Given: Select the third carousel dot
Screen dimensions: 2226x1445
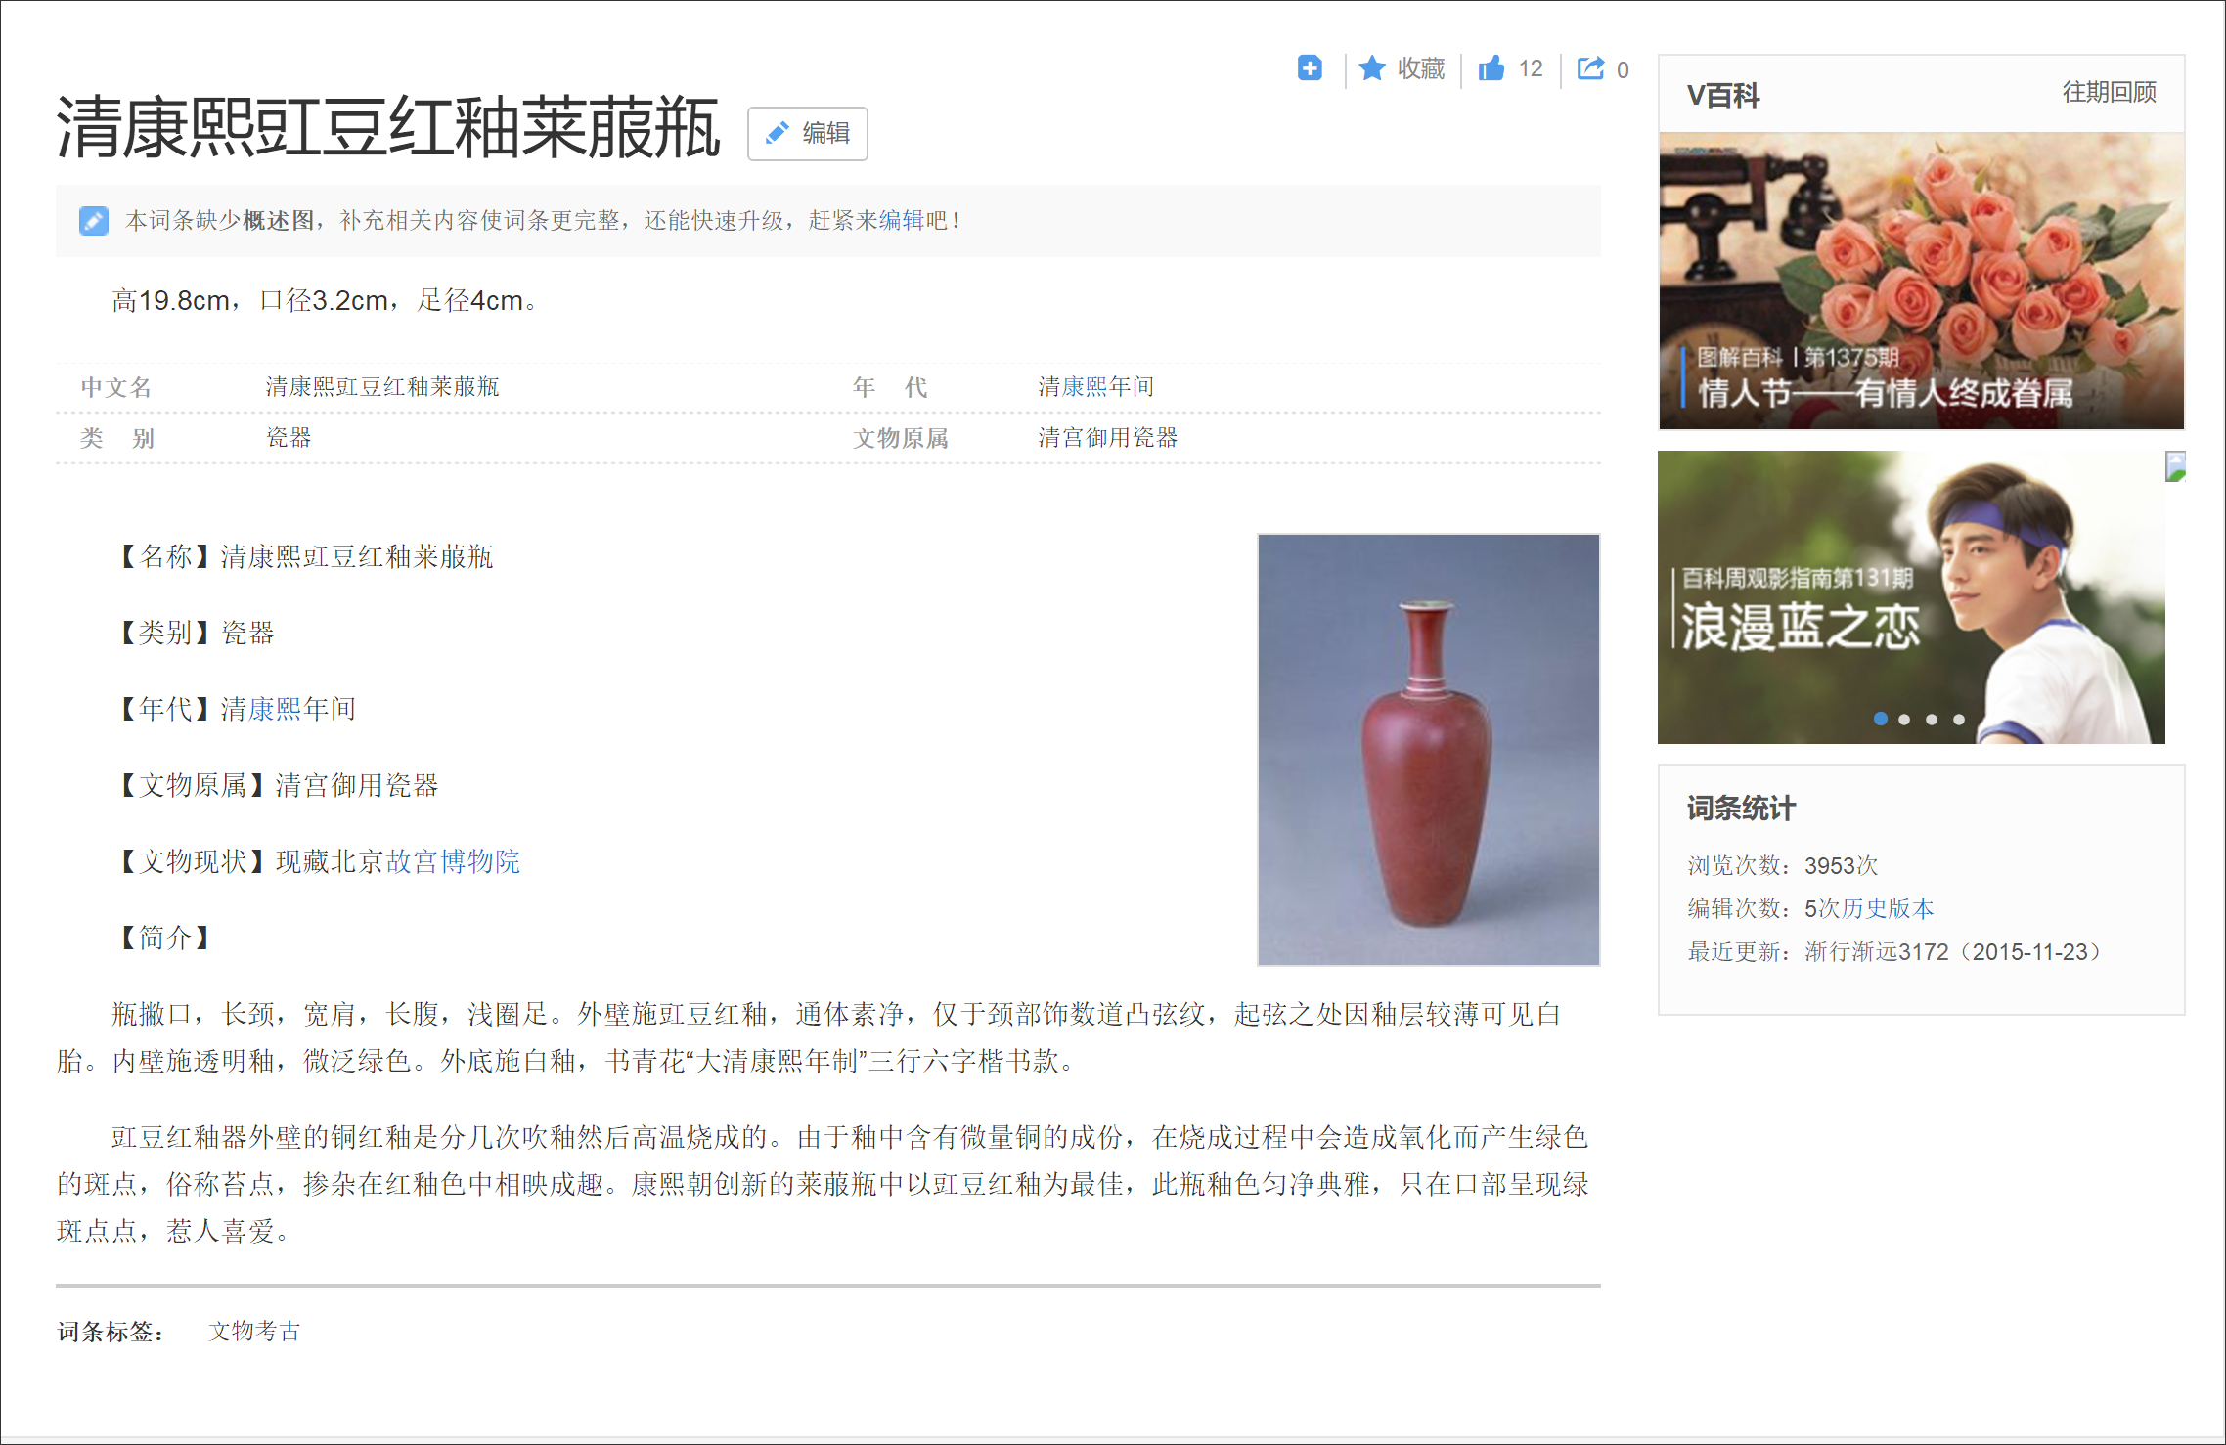Looking at the screenshot, I should tap(1932, 720).
